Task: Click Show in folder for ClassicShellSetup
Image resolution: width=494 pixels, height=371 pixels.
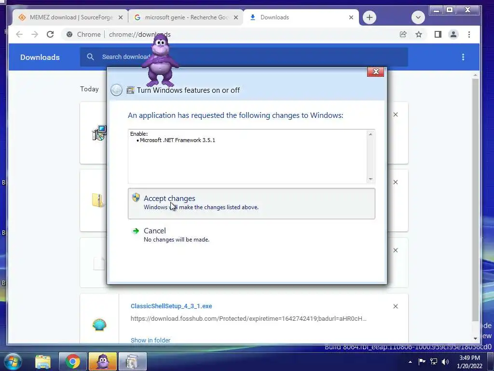Action: [x=151, y=340]
